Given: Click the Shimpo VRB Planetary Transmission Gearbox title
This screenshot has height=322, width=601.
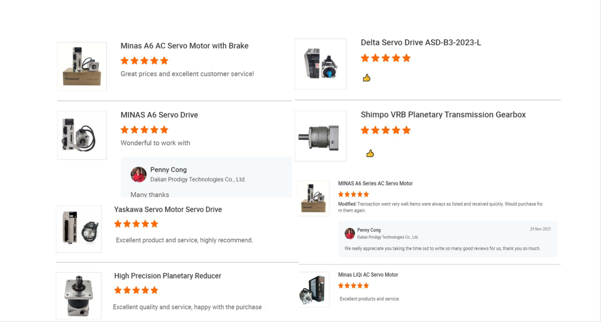Looking at the screenshot, I should coord(443,115).
